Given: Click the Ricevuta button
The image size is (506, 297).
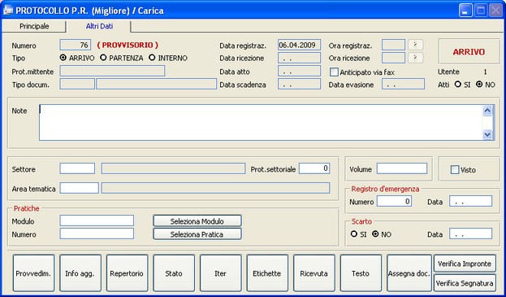Looking at the screenshot, I should (x=314, y=273).
